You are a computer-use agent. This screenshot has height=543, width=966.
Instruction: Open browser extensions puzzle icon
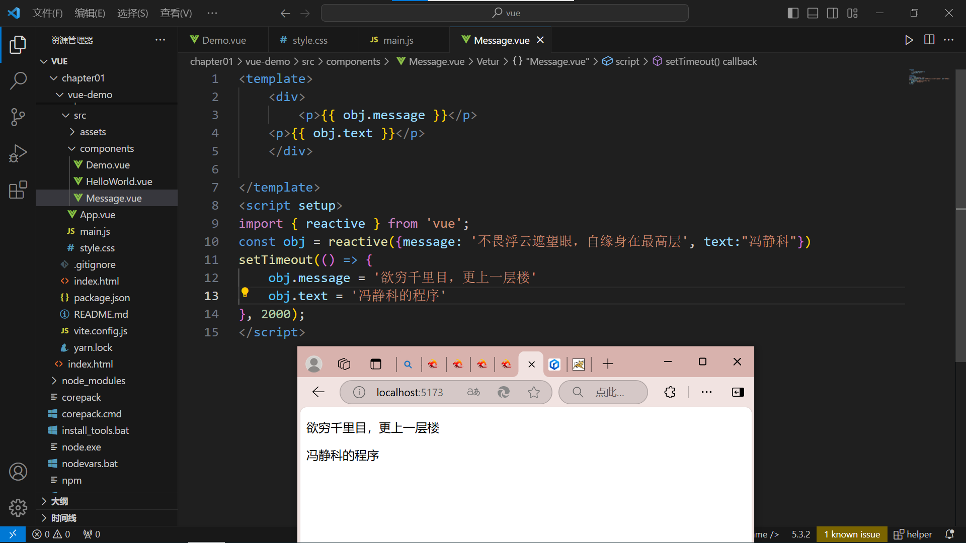click(x=670, y=392)
